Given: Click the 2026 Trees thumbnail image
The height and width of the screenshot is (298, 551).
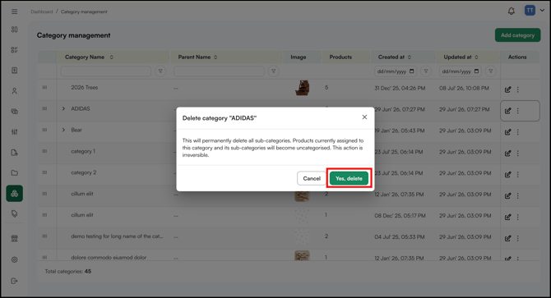Looking at the screenshot, I should (302, 88).
